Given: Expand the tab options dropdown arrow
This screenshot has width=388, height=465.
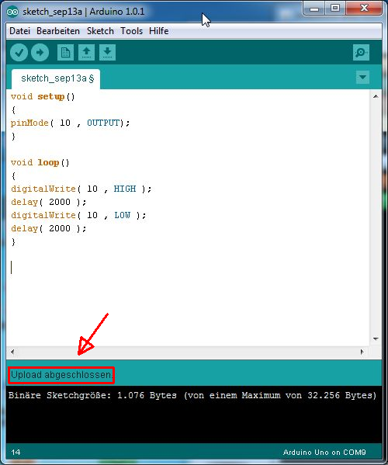Looking at the screenshot, I should coord(362,77).
